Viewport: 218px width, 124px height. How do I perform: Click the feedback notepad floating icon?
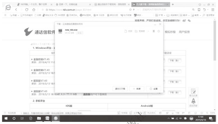pos(193,92)
